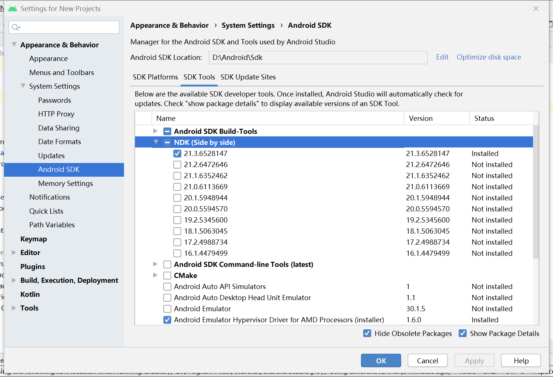Select Keymap settings
This screenshot has height=377, width=553.
(34, 239)
